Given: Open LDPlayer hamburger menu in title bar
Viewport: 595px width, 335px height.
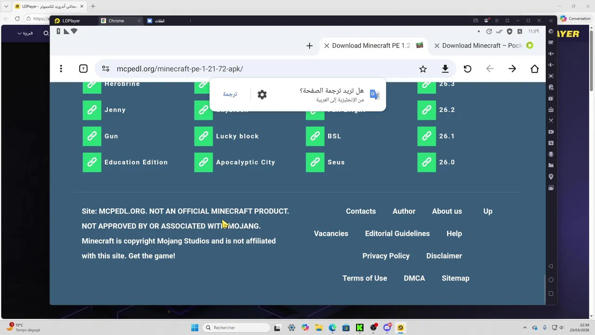Looking at the screenshot, I should [496, 20].
